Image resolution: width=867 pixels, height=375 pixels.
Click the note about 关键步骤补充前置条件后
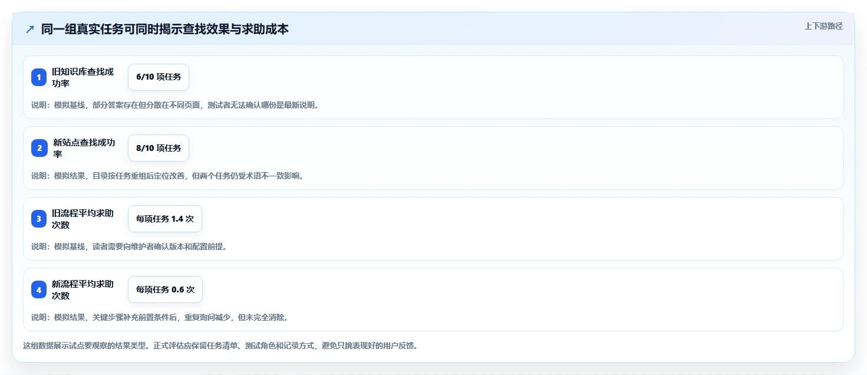160,317
